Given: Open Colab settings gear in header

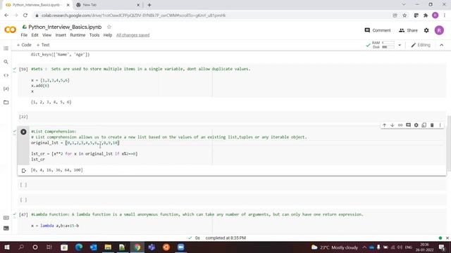Looking at the screenshot, I should (x=426, y=30).
